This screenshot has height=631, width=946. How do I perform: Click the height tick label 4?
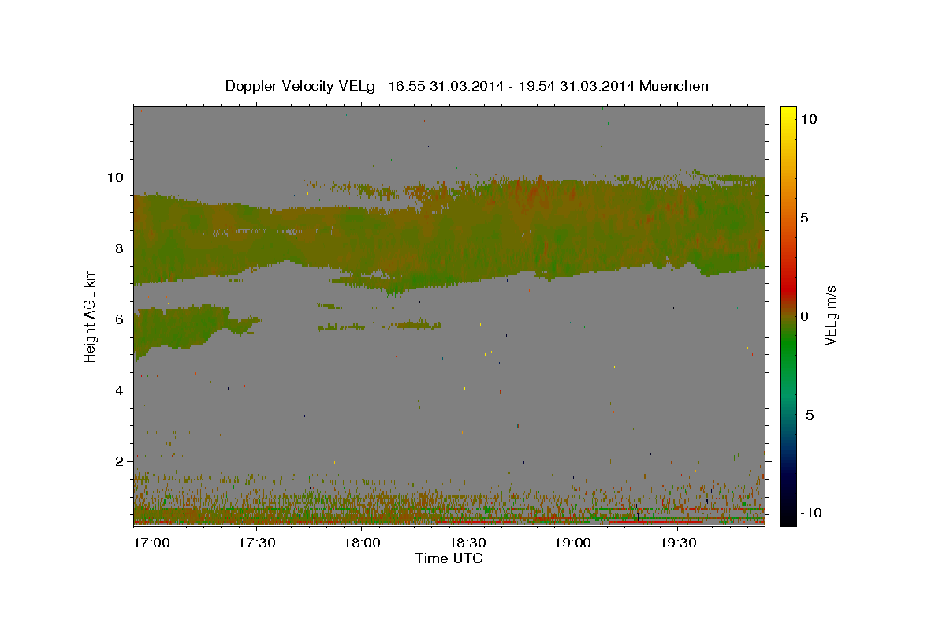tap(120, 390)
